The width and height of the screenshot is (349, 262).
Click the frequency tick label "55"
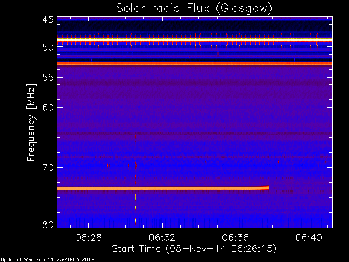48,78
